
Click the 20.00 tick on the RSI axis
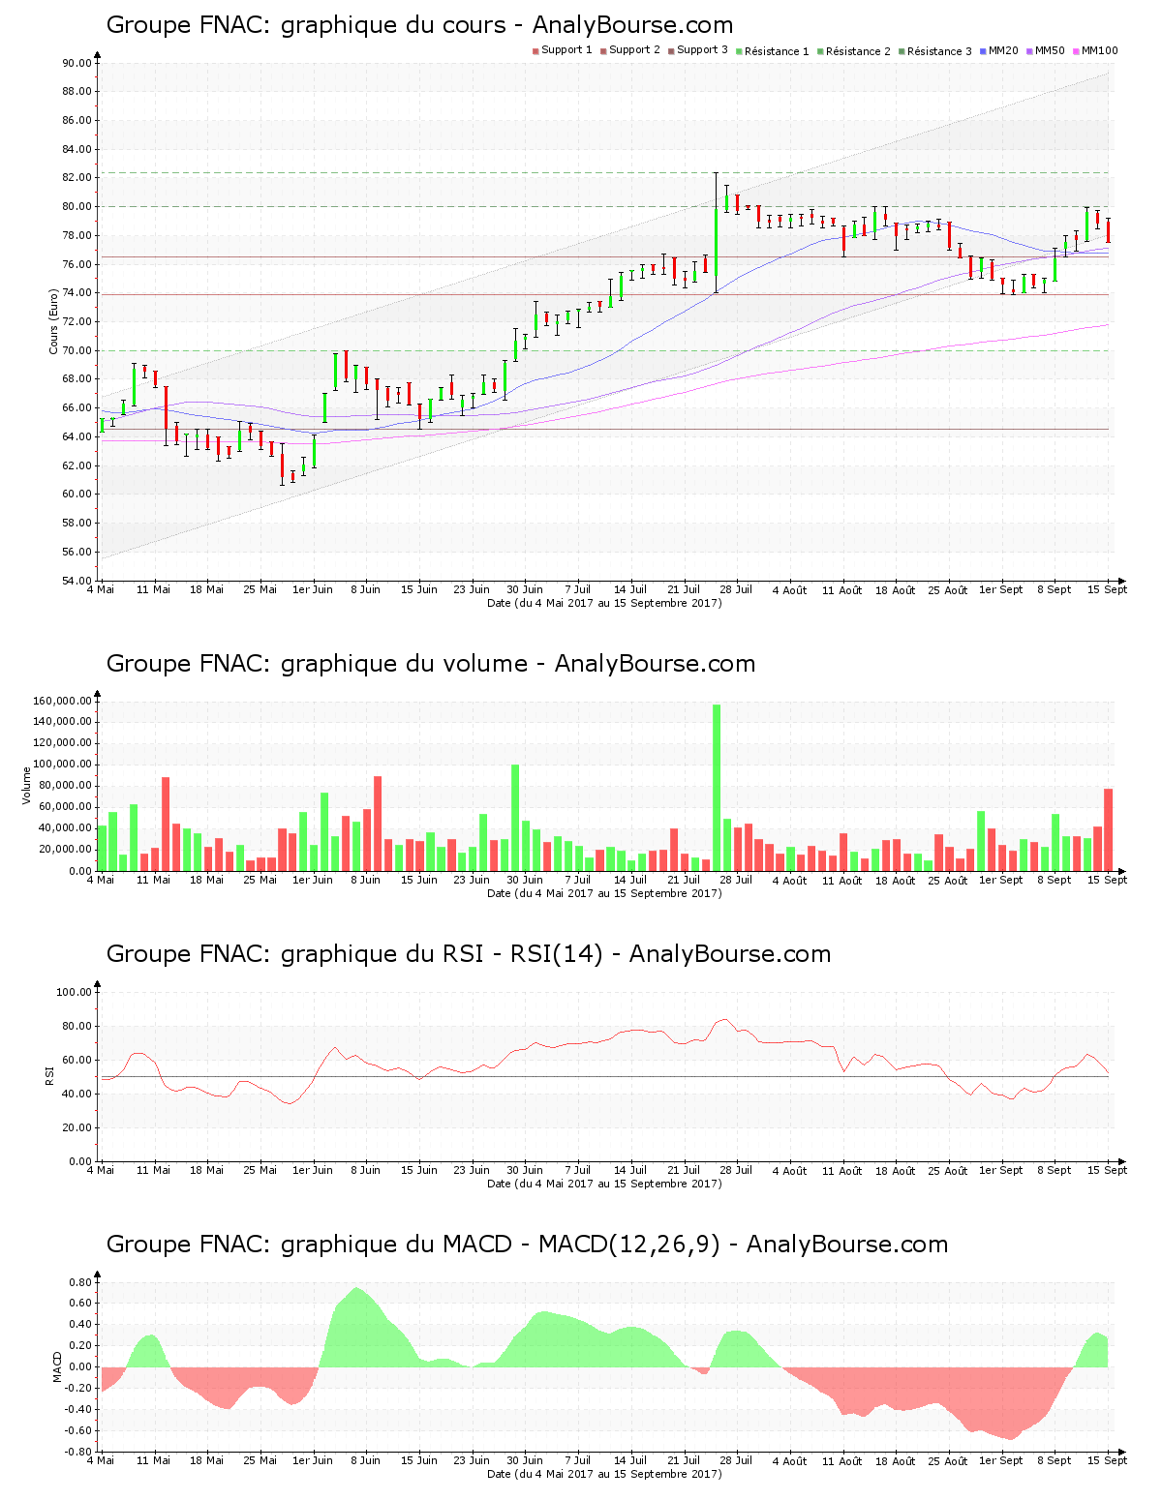76,1127
